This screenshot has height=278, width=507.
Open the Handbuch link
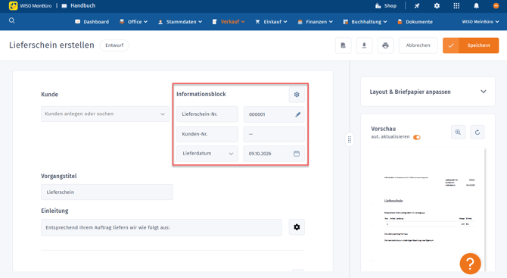click(x=79, y=6)
